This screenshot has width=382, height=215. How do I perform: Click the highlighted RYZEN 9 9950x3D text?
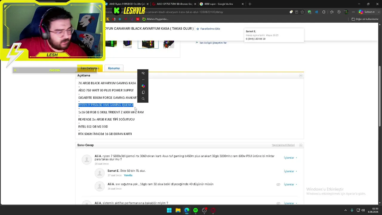tap(106, 105)
